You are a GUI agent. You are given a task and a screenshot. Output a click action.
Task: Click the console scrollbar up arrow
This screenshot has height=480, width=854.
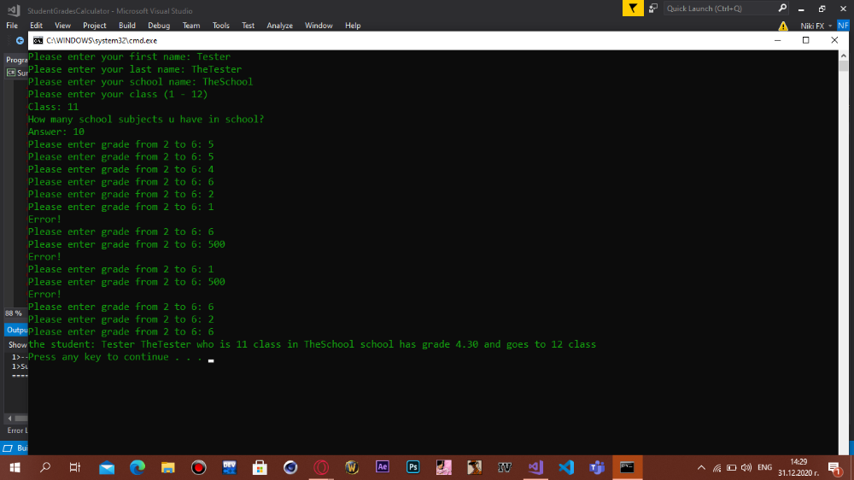[x=843, y=56]
